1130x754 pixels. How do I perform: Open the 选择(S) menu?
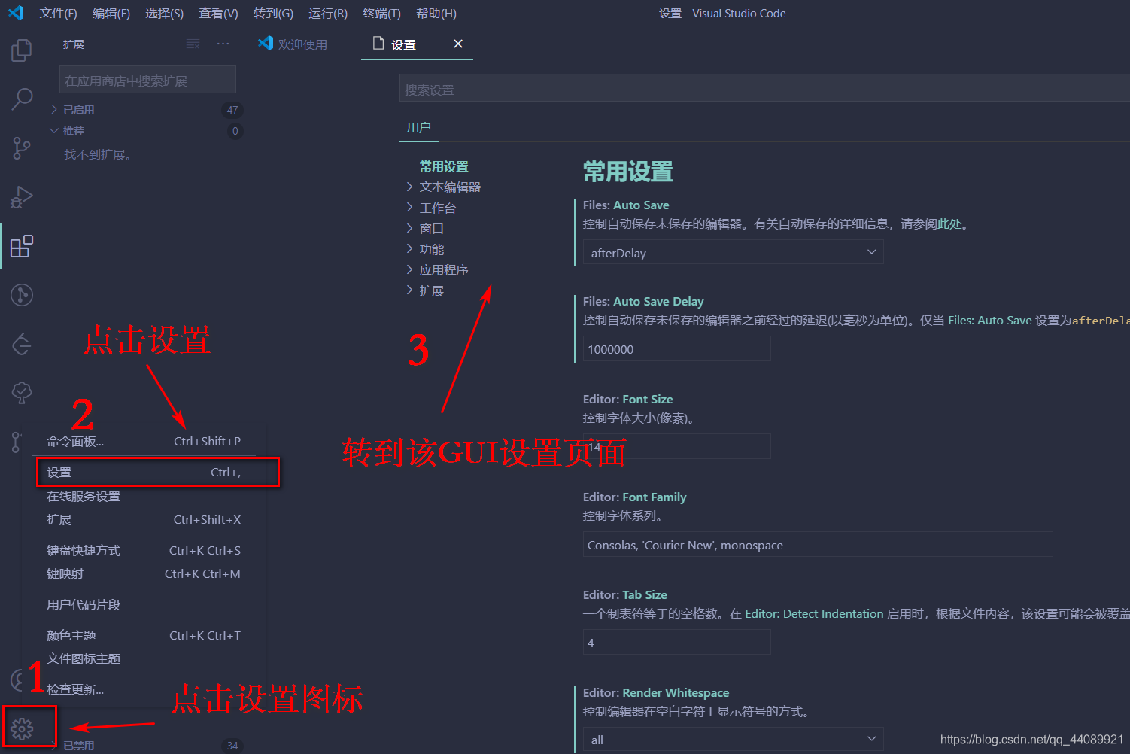[165, 14]
